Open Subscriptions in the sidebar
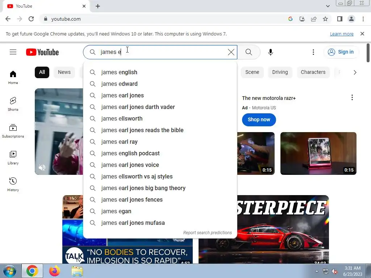This screenshot has width=371, height=278. (x=13, y=131)
